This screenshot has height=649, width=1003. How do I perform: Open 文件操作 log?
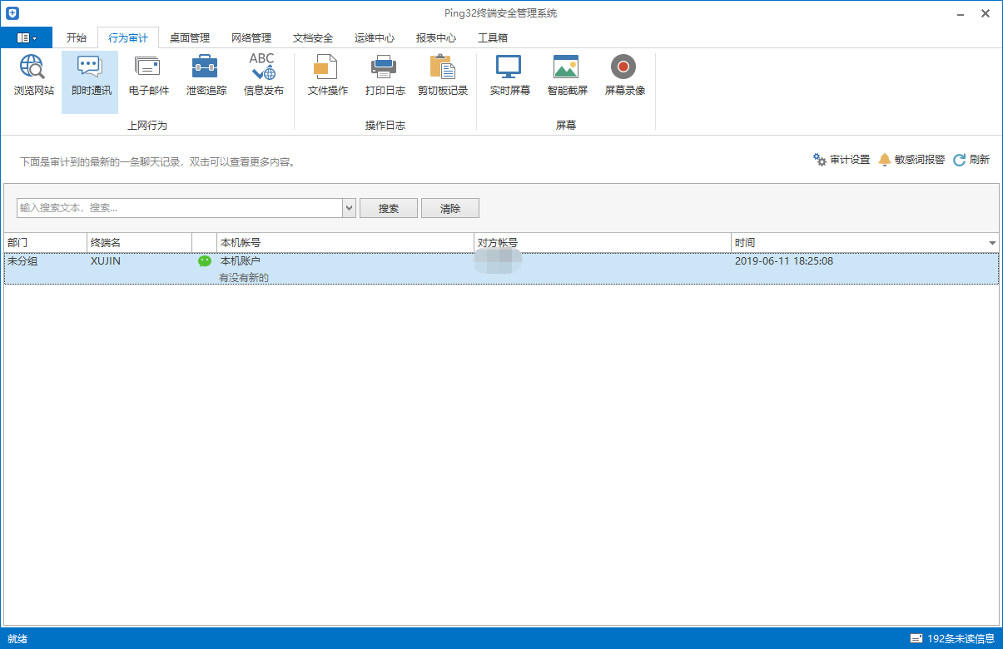pos(327,76)
